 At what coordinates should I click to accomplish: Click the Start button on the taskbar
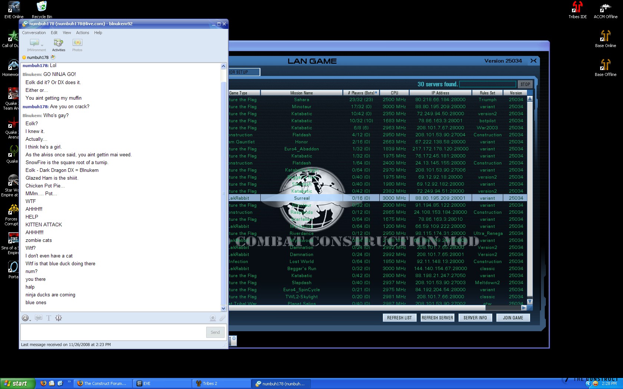point(17,383)
